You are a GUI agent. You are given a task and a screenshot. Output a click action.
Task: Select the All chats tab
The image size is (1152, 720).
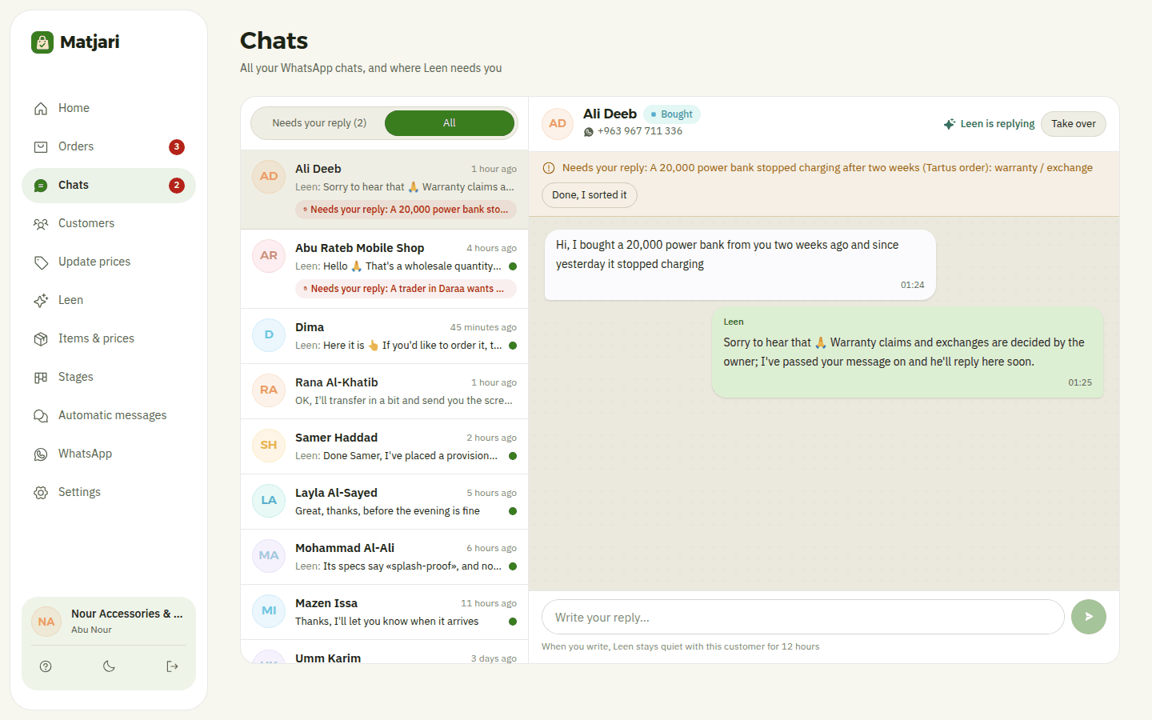click(x=450, y=123)
